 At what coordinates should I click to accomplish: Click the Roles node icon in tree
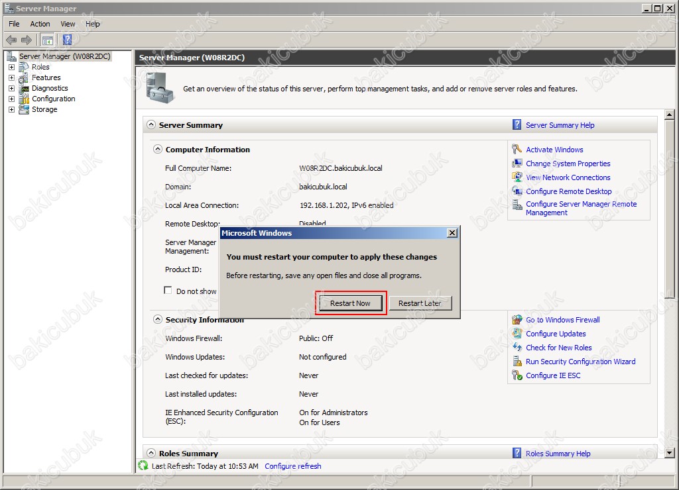point(24,67)
